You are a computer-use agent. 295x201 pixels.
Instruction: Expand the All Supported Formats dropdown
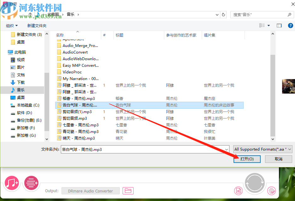click(x=290, y=149)
